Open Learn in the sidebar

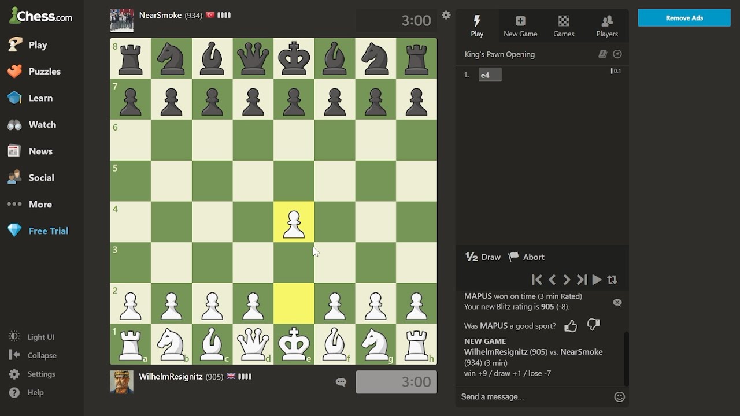tap(29, 98)
